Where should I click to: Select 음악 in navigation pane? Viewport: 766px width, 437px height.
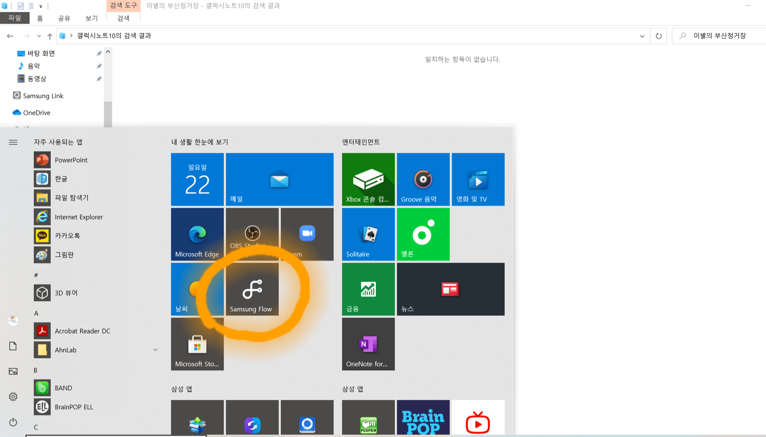click(x=34, y=66)
